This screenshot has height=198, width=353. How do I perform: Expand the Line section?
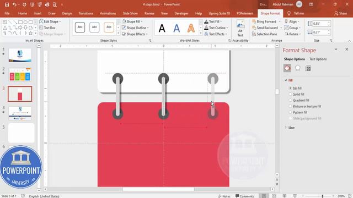tap(286, 128)
